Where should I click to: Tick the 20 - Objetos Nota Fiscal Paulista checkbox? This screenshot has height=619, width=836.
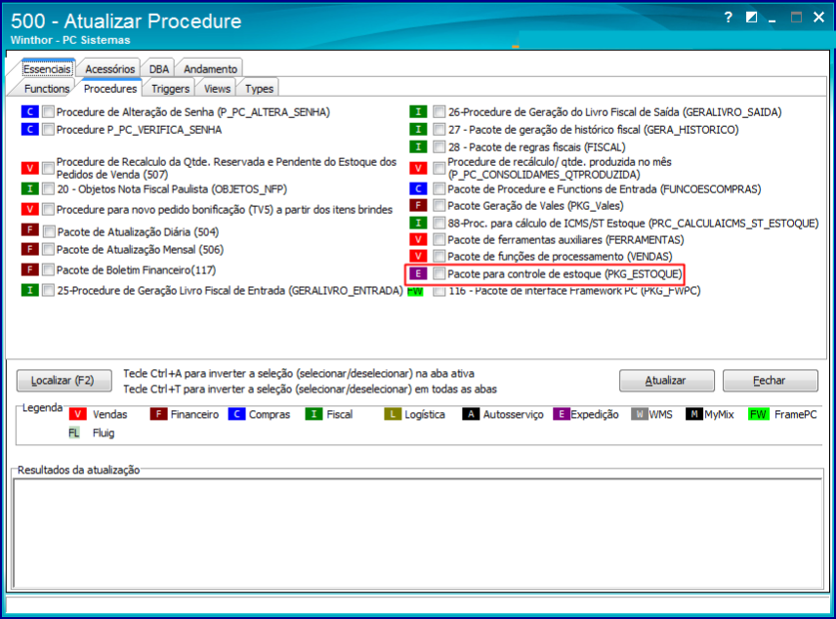(48, 188)
